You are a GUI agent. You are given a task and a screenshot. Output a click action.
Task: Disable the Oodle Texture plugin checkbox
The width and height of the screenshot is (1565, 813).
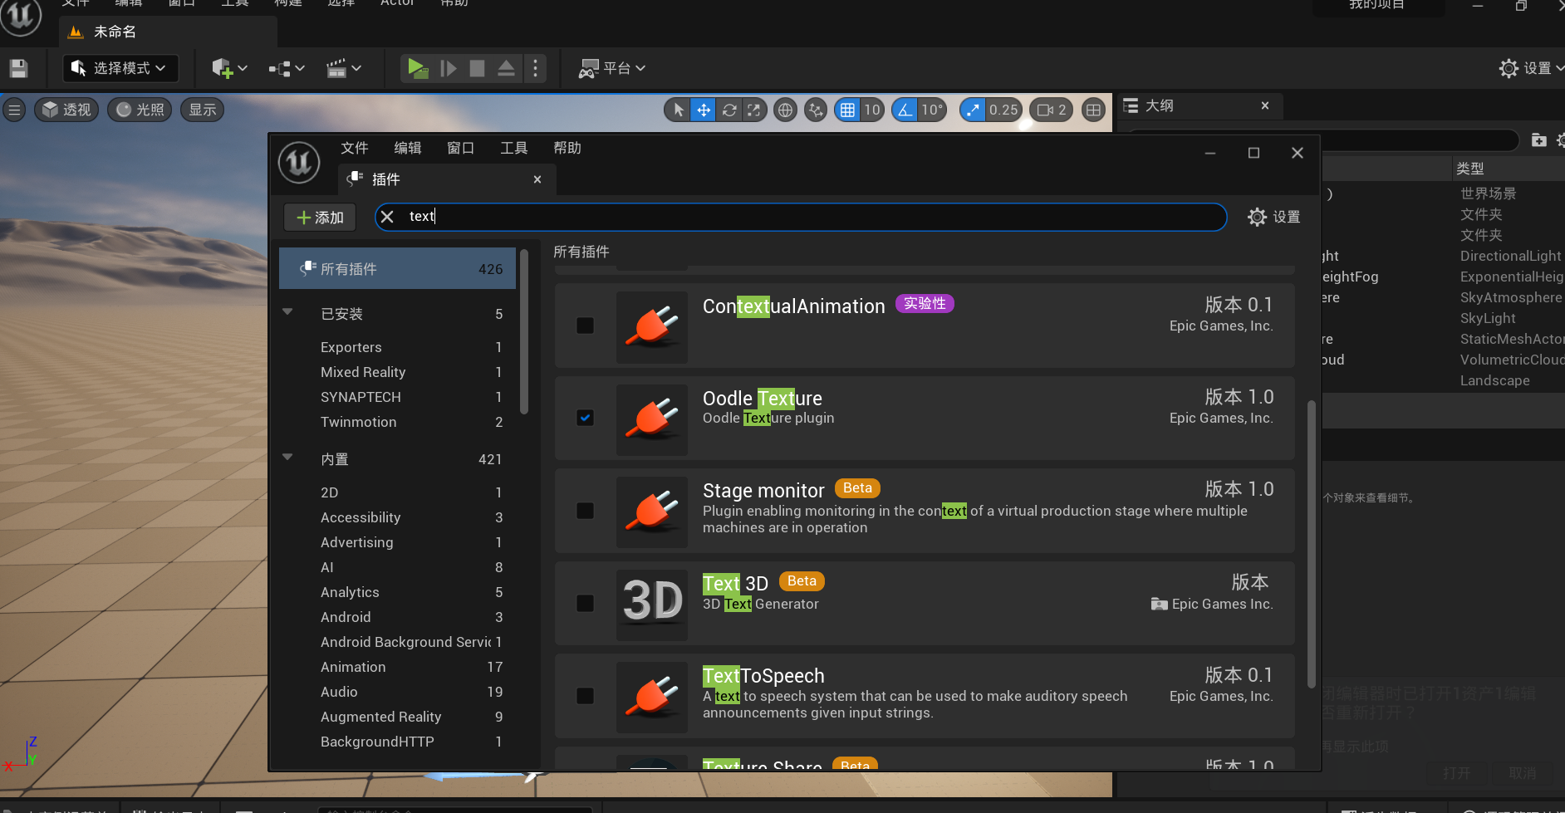point(586,418)
